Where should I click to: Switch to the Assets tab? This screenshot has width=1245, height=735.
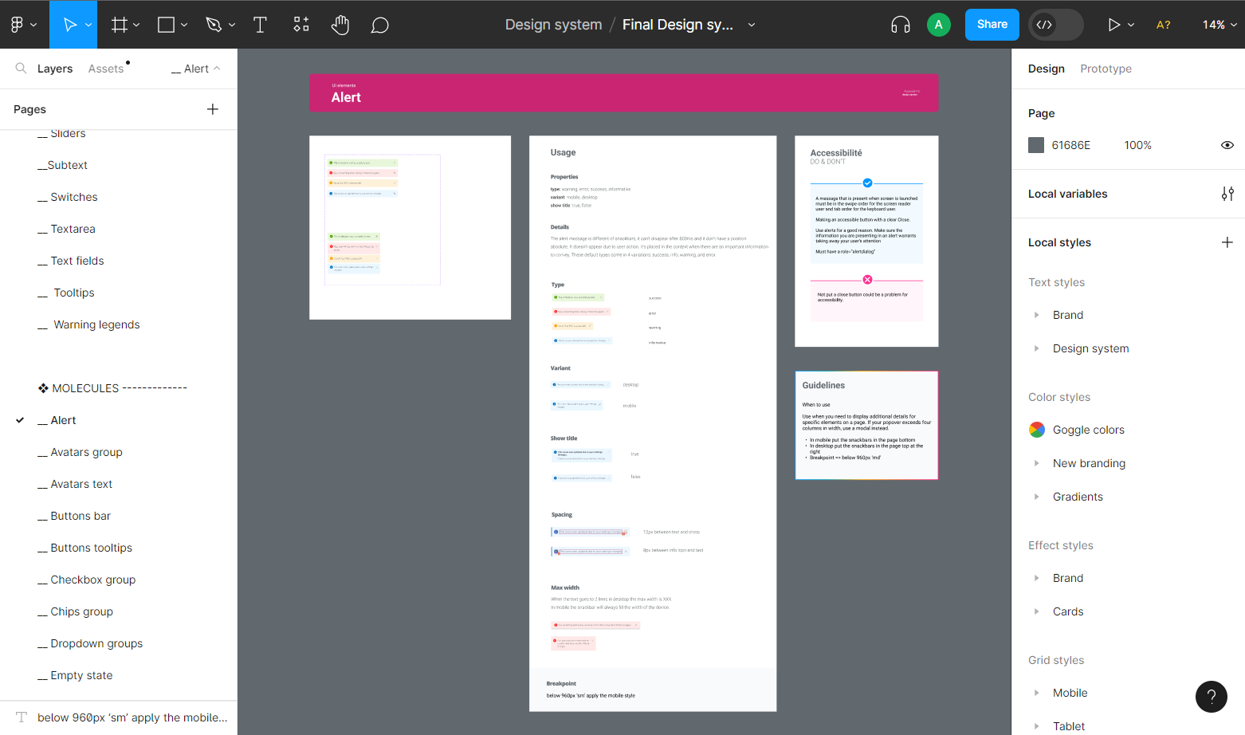click(x=106, y=69)
